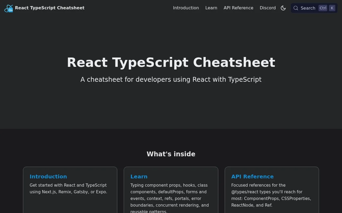Open the Discord nav link
This screenshot has height=213, width=342.
(x=268, y=8)
